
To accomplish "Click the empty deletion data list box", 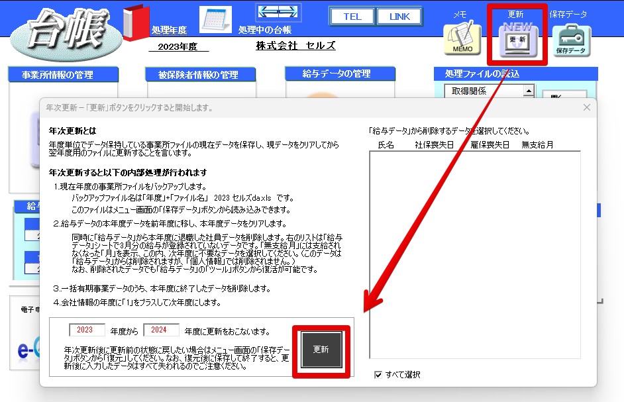I will pyautogui.click(x=475, y=255).
